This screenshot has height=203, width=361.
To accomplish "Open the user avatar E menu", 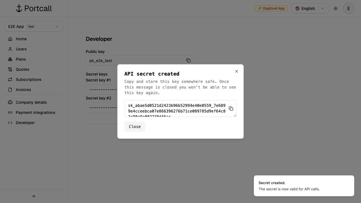I will coord(348,8).
